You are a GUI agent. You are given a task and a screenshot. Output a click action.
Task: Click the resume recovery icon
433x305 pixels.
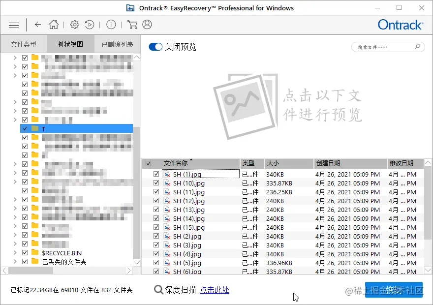coord(90,25)
